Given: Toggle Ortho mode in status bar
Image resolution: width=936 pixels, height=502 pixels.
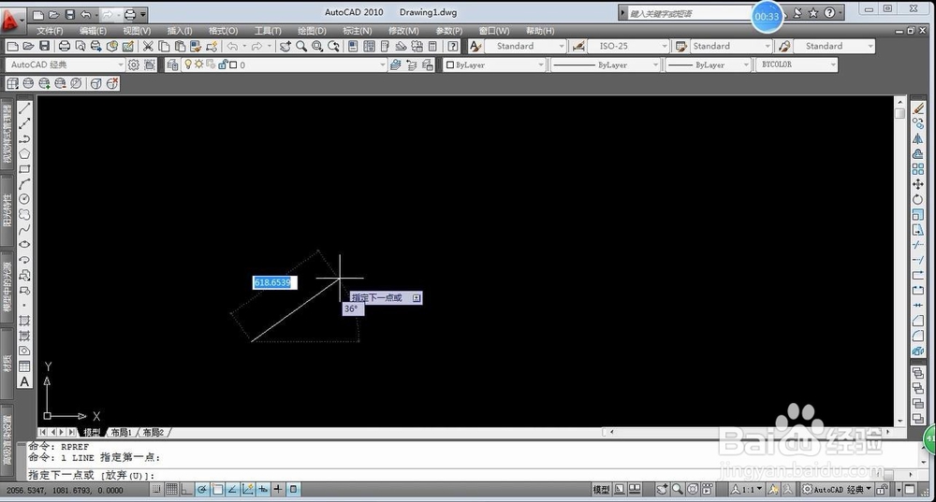Looking at the screenshot, I should [187, 490].
